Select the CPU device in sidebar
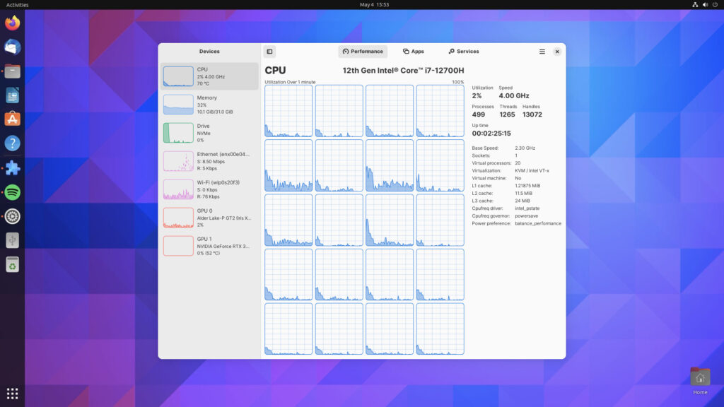724x407 pixels. pyautogui.click(x=209, y=76)
